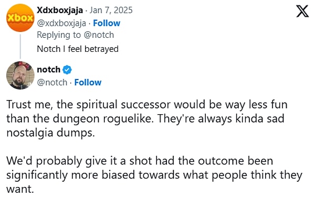
Task: Open the orange Xbox profile avatar
Action: 20,18
